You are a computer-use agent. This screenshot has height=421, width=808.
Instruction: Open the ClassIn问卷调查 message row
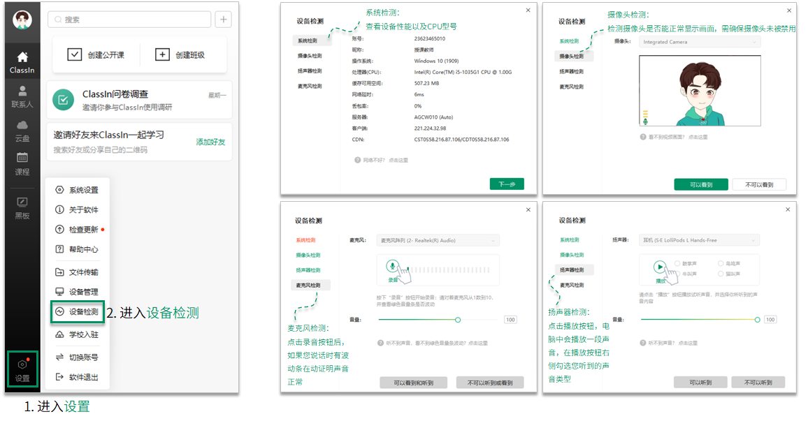(139, 100)
